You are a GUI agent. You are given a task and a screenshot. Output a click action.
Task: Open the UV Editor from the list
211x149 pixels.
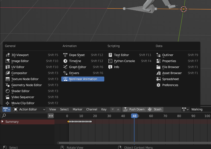(18, 67)
